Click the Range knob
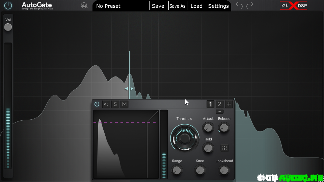324x182 pixels. (177, 171)
